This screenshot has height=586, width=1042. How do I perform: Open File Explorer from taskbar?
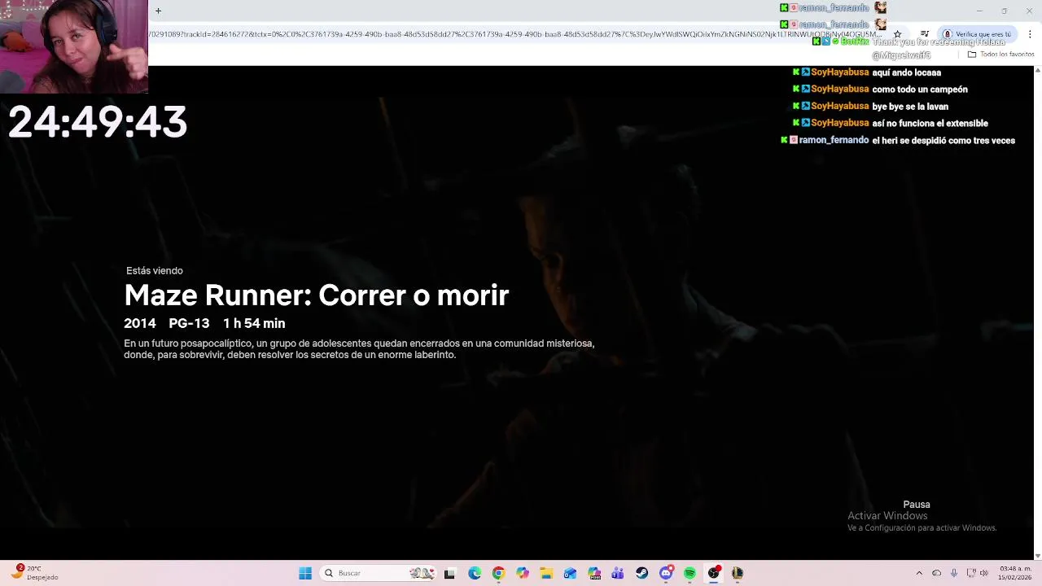(546, 573)
